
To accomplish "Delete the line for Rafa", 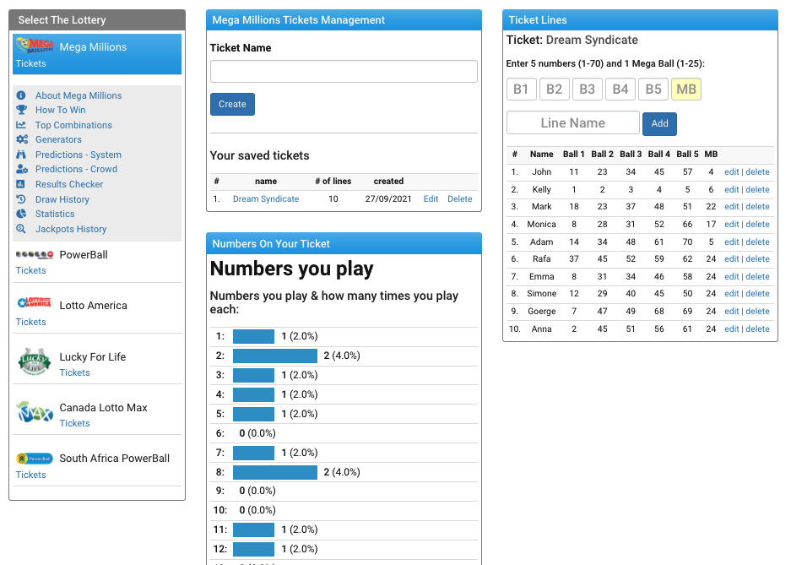I will point(757,258).
